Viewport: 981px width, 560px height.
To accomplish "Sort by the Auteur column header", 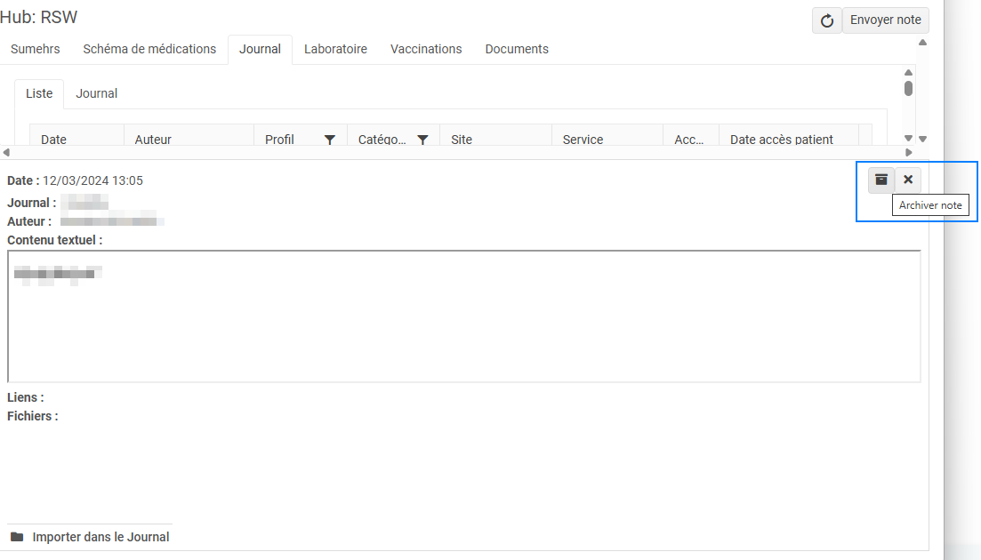I will point(153,140).
